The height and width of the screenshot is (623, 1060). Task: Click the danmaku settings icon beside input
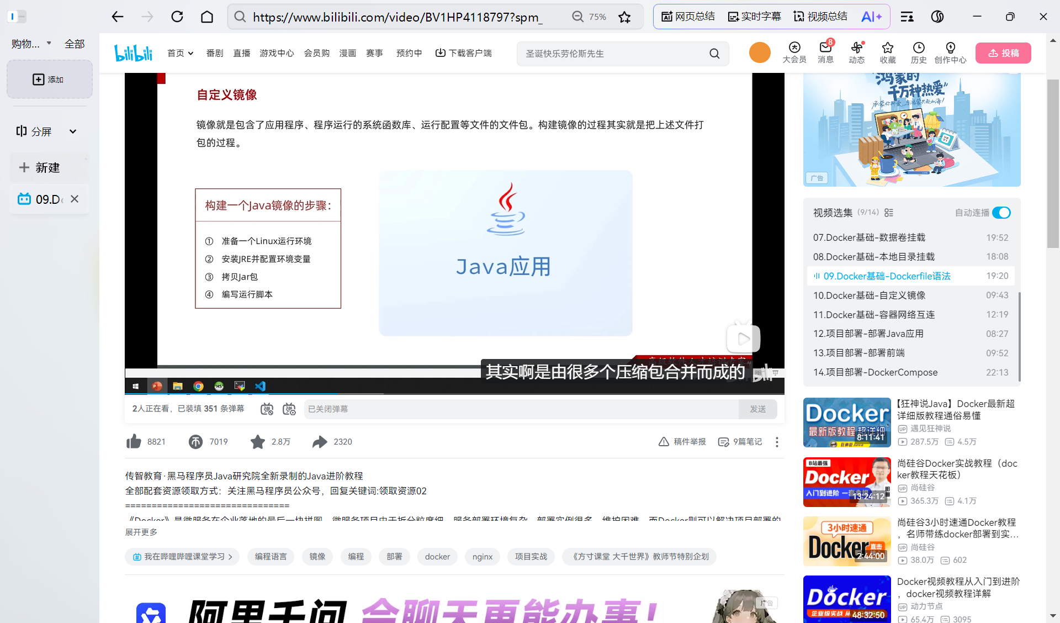[x=289, y=409]
